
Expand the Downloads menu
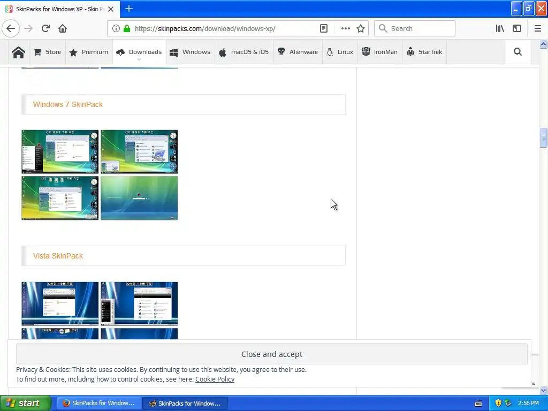139,52
